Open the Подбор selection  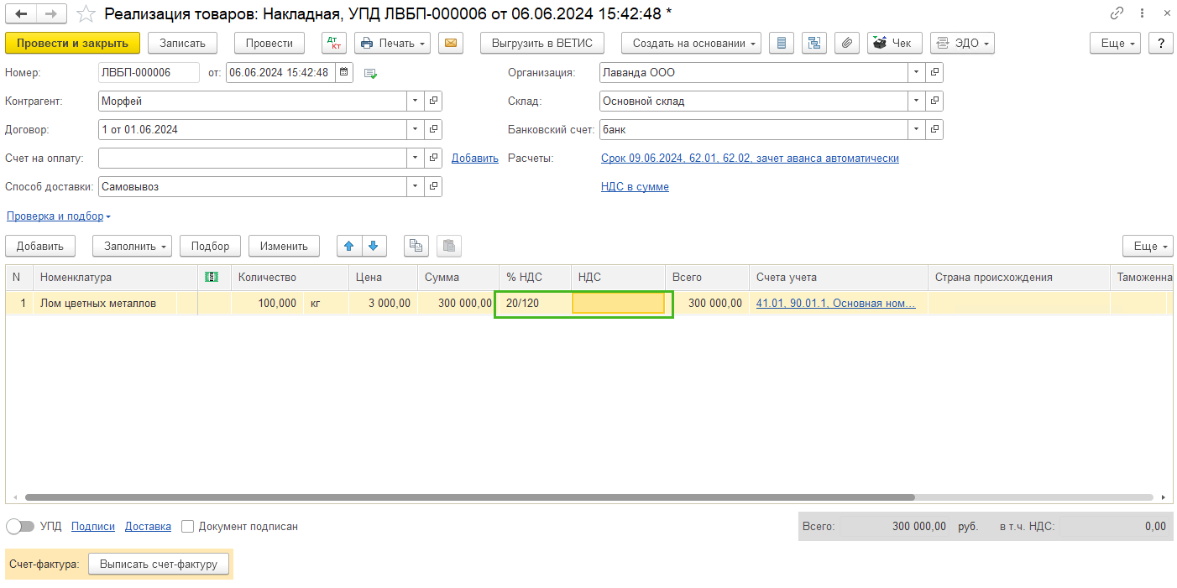(210, 246)
